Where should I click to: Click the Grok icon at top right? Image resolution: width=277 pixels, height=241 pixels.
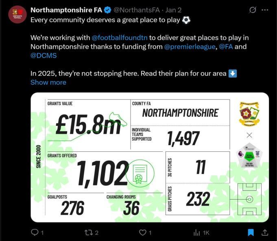tap(253, 10)
